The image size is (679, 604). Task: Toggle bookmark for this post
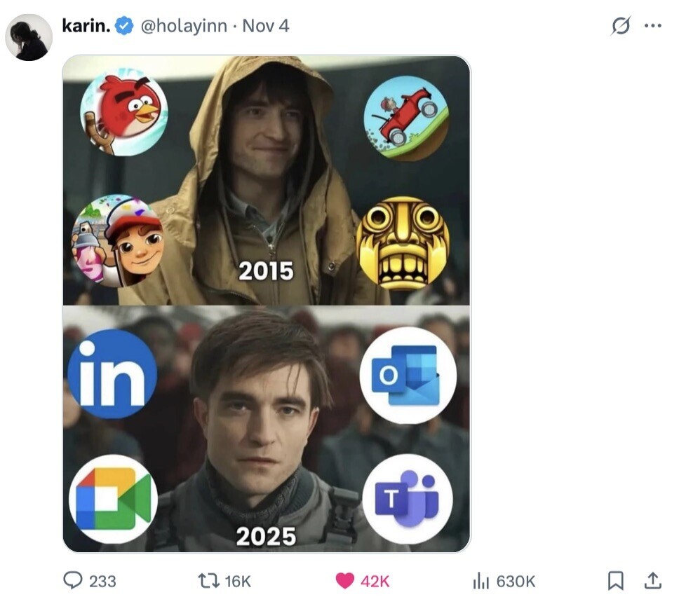point(615,580)
